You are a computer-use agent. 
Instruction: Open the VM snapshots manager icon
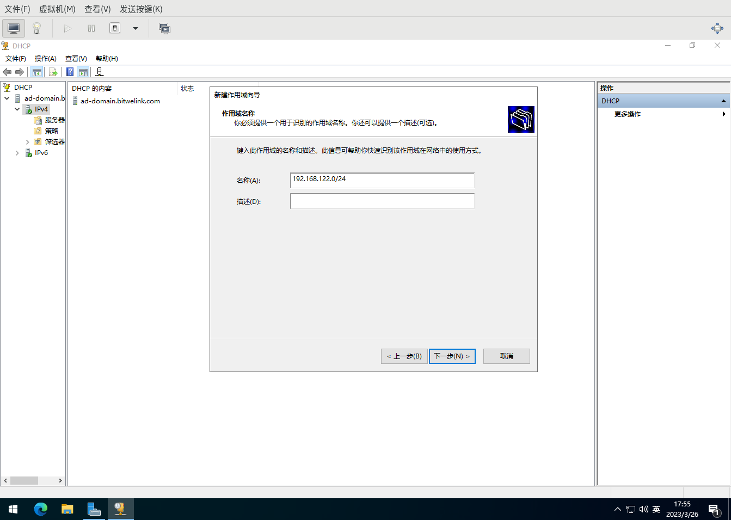(x=164, y=28)
